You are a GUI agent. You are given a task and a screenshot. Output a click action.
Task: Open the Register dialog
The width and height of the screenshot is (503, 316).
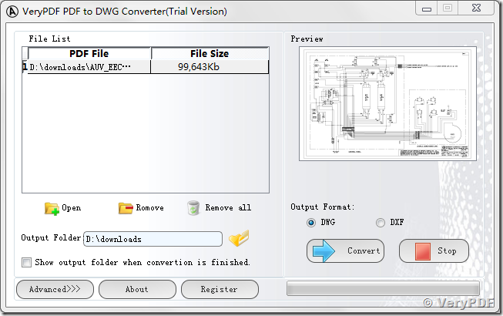pyautogui.click(x=220, y=289)
